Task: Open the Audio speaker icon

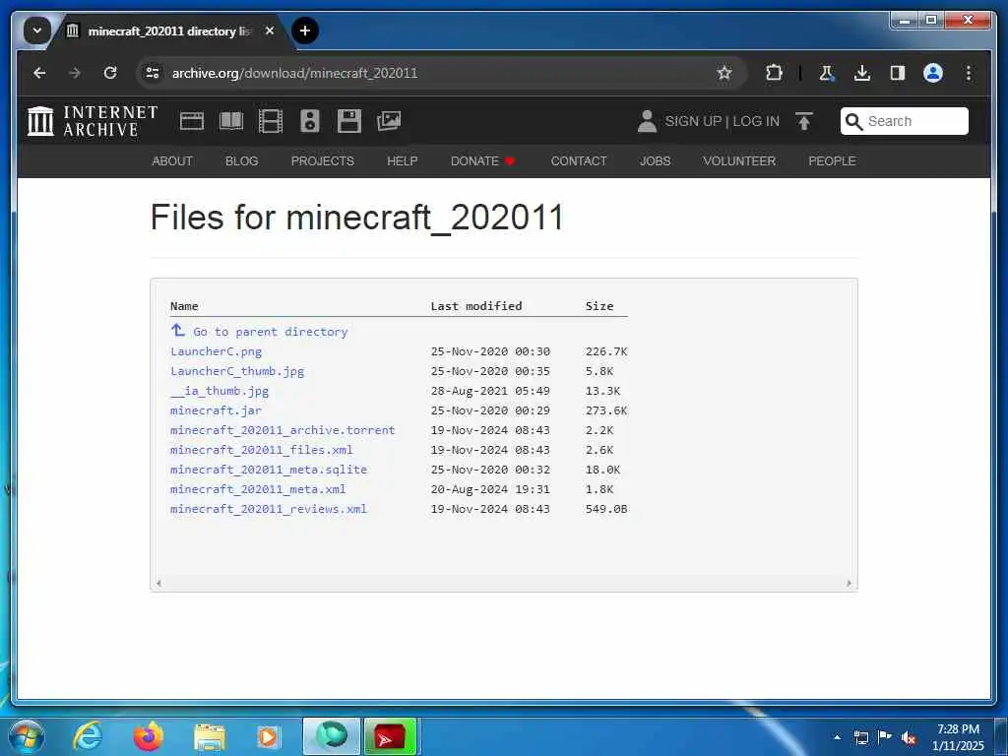Action: click(310, 121)
